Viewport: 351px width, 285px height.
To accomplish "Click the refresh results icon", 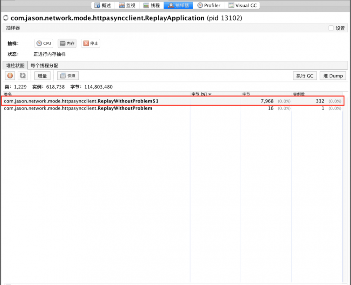I will 22,76.
